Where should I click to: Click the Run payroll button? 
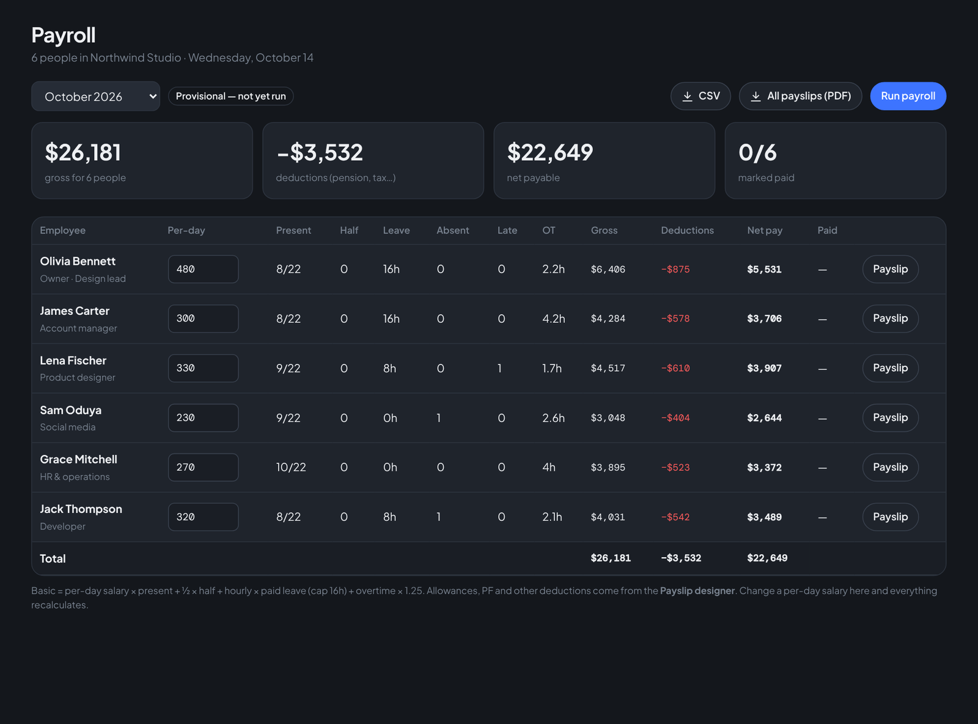pyautogui.click(x=908, y=96)
